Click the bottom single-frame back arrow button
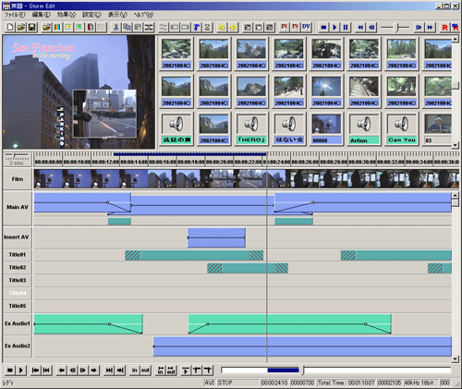This screenshot has height=389, width=462. pyautogui.click(x=72, y=370)
